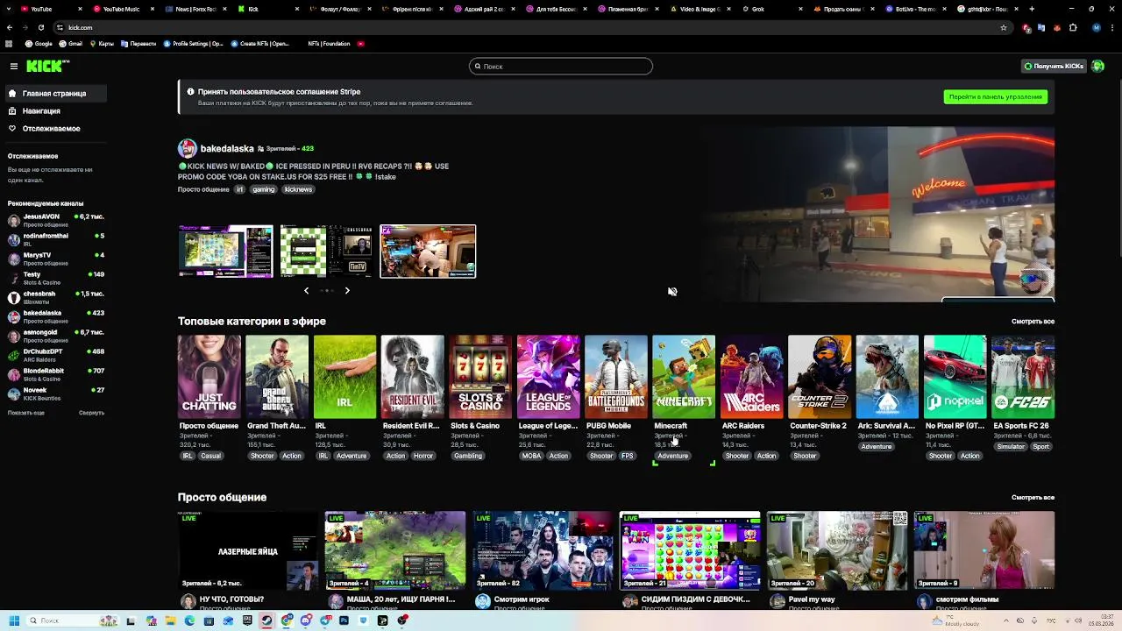
Task: Switch to YouTube Music browser tab
Action: click(x=122, y=9)
